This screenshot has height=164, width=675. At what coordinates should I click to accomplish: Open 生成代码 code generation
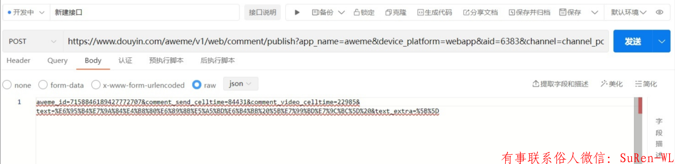point(434,13)
